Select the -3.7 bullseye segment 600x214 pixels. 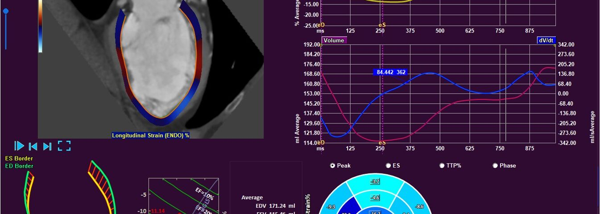[376, 181]
